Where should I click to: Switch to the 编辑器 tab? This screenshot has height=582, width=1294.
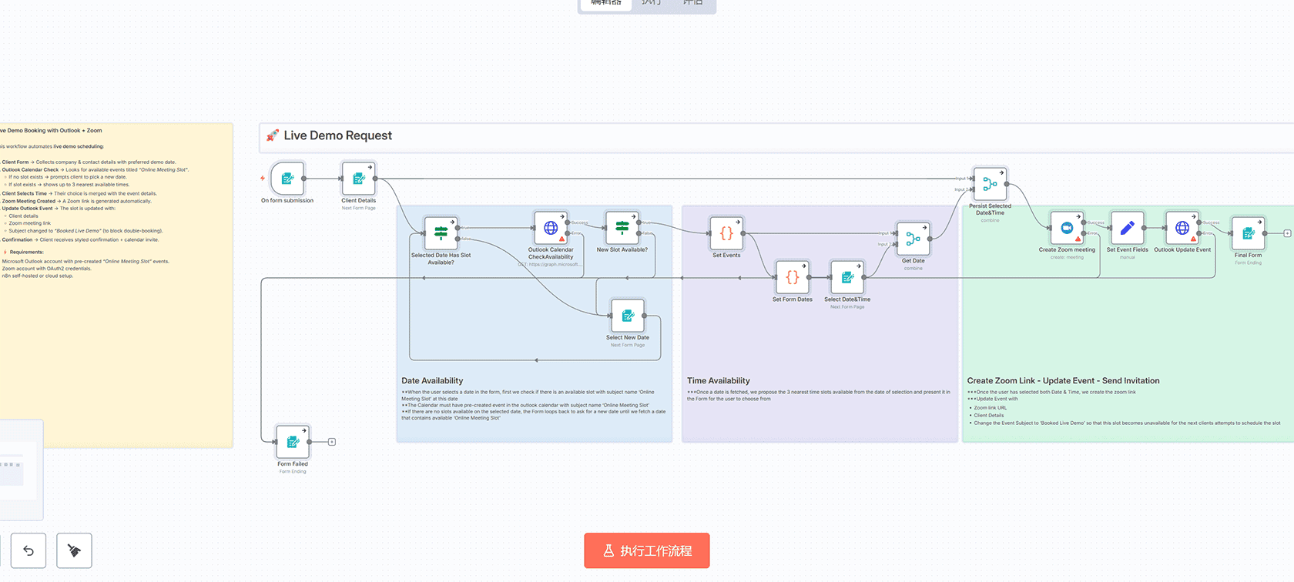click(x=605, y=4)
